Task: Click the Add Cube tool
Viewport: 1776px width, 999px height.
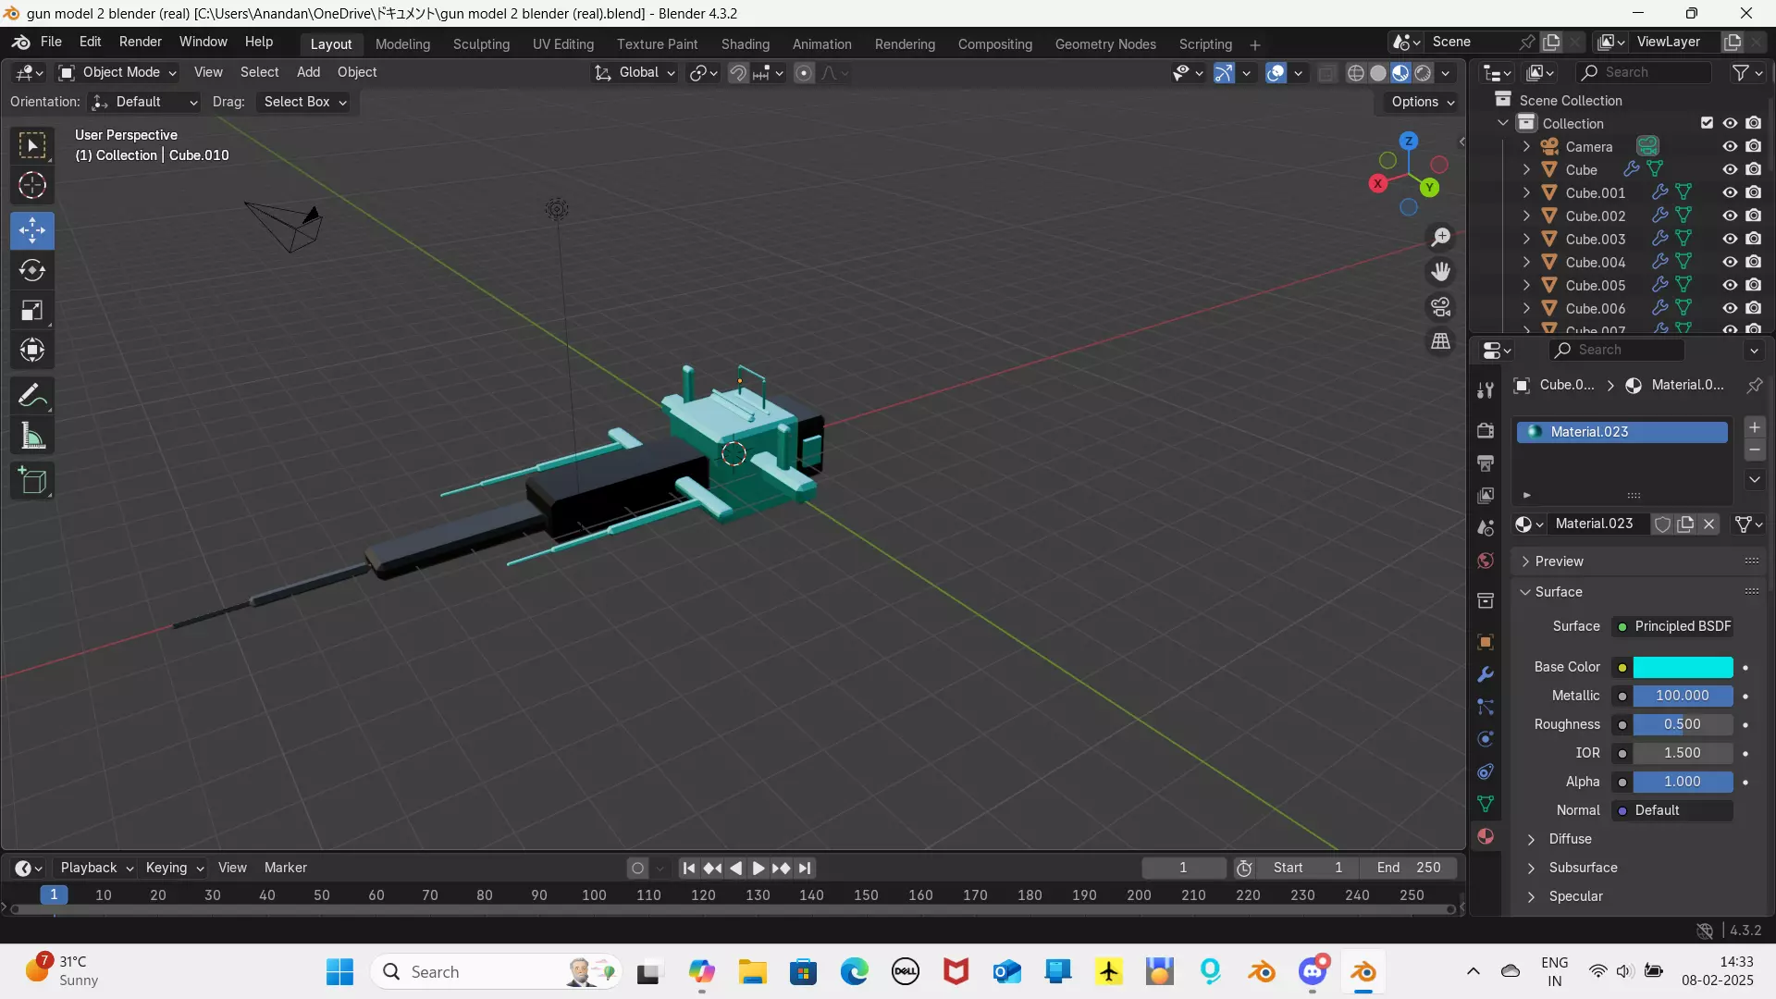Action: coord(32,481)
